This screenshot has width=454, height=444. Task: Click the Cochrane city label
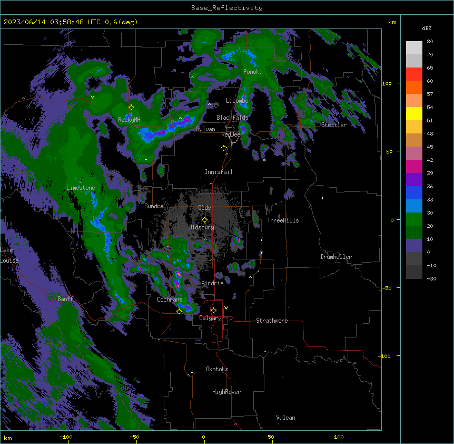[170, 300]
